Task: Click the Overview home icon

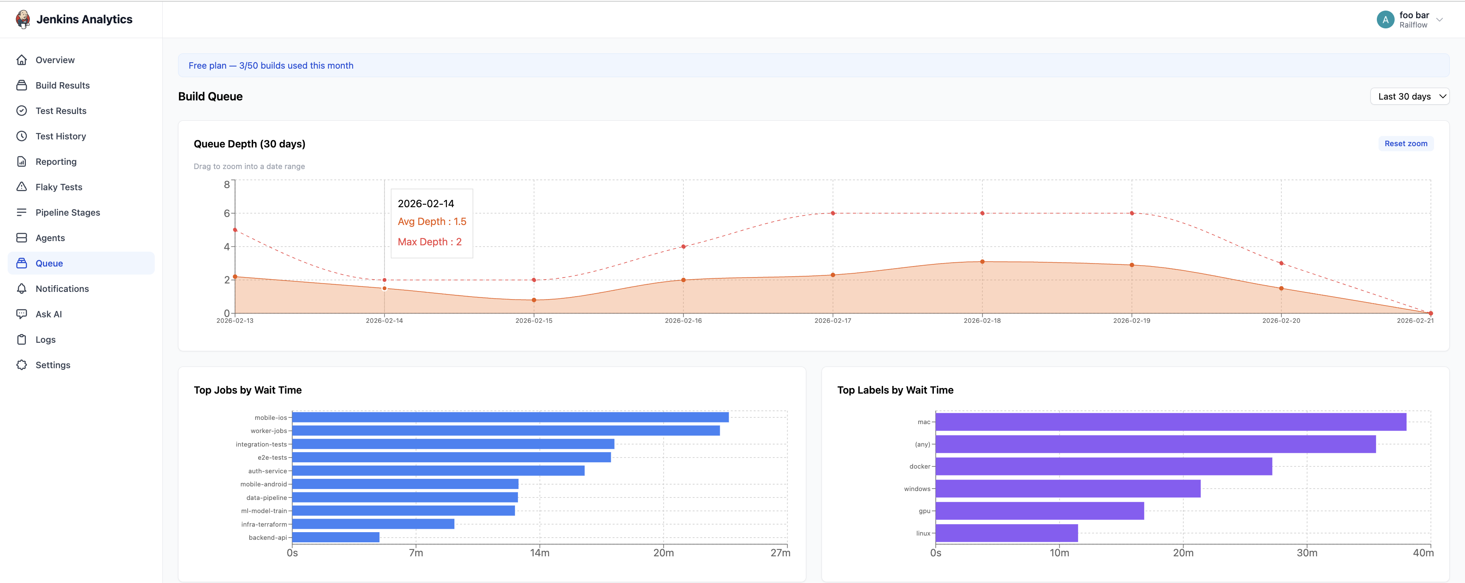Action: pos(22,60)
